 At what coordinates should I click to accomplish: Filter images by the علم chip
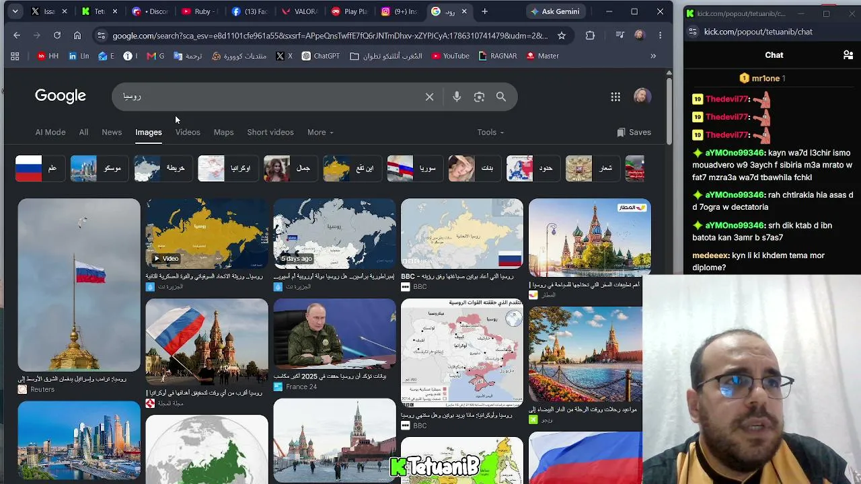(40, 168)
